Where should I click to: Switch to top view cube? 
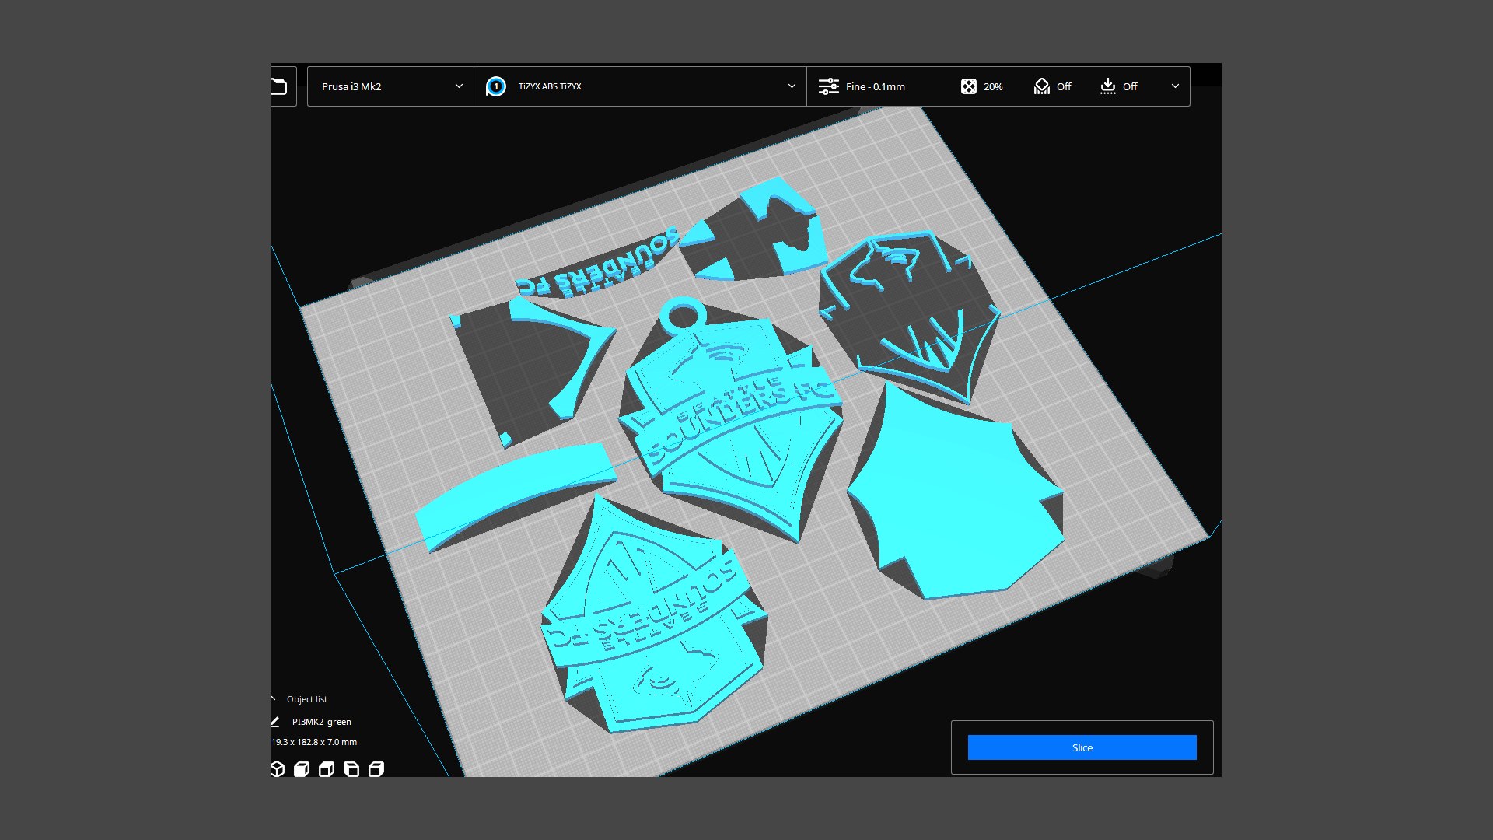(x=327, y=769)
